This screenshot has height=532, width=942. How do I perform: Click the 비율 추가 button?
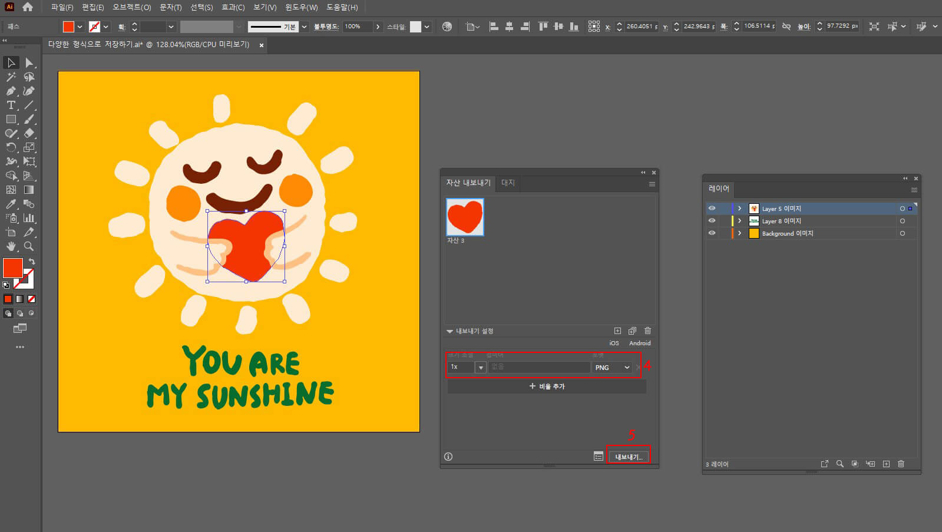(x=547, y=386)
